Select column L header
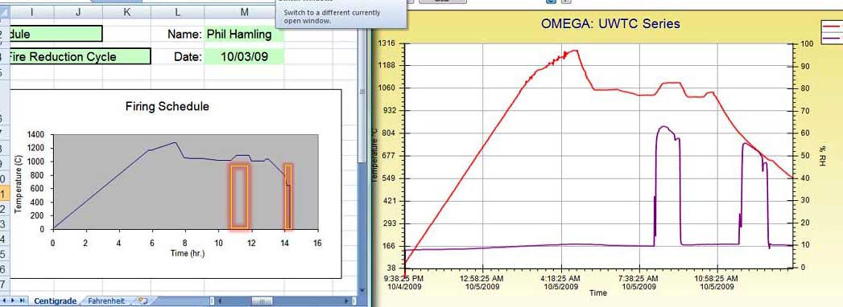The width and height of the screenshot is (843, 307). pyautogui.click(x=178, y=12)
